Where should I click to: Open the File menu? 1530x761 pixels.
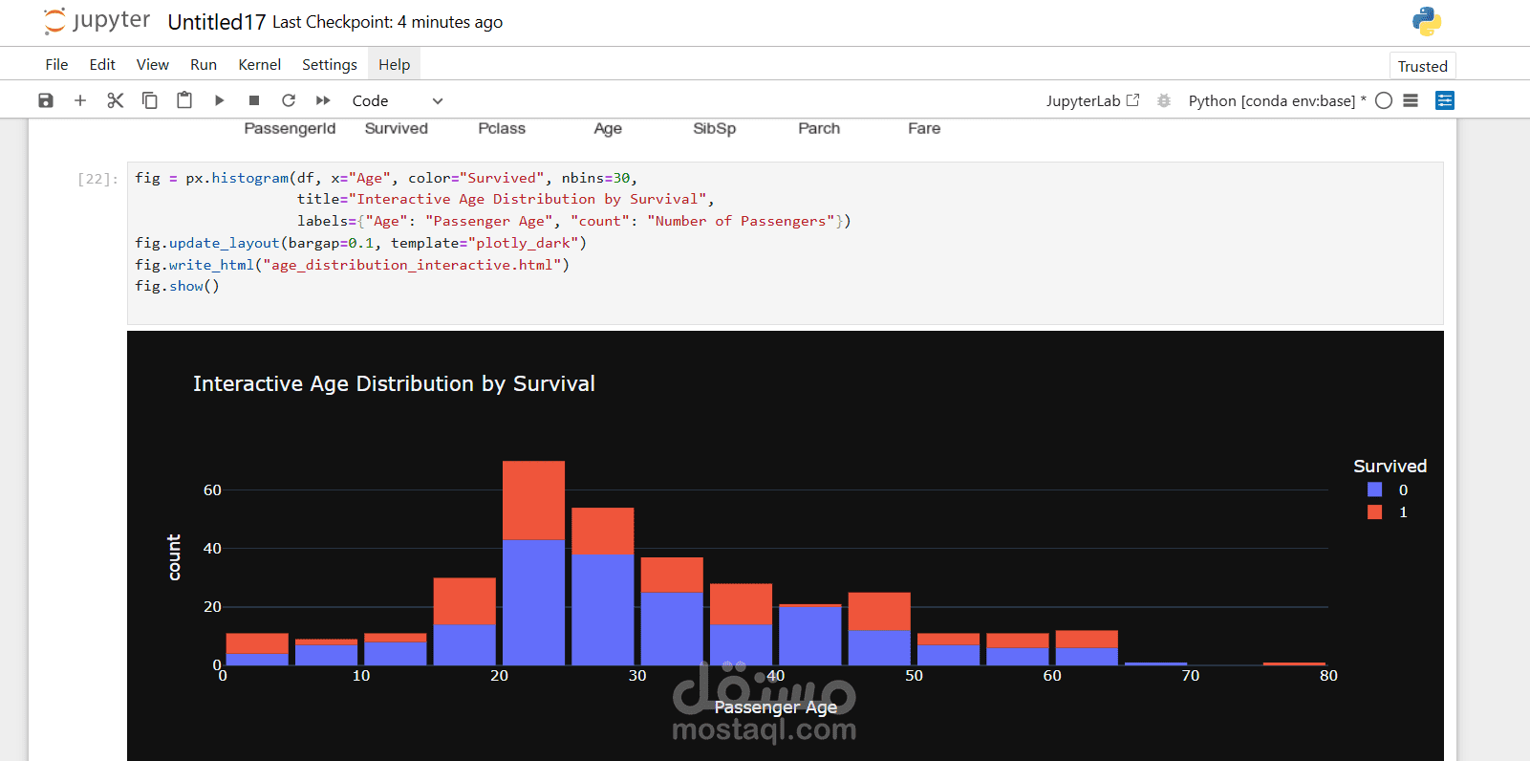[x=56, y=64]
